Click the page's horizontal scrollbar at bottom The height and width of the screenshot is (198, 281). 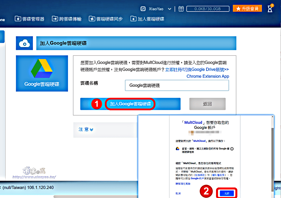tap(96, 196)
